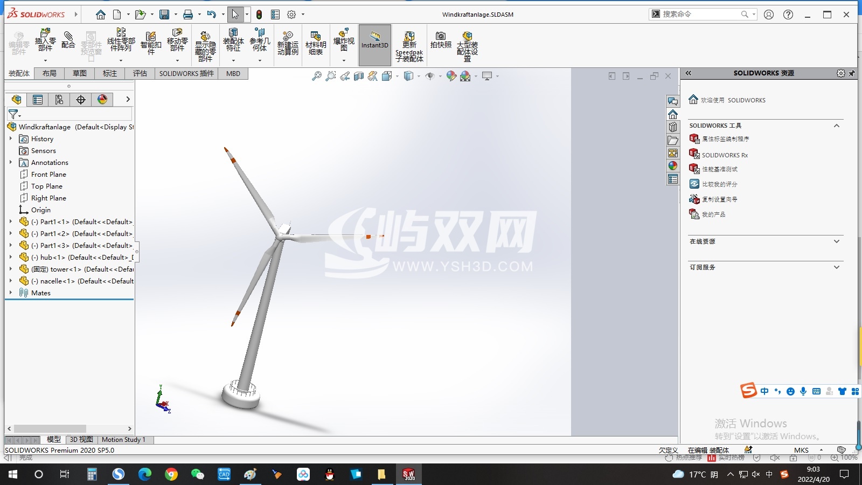Screen dimensions: 862x485
Task: Click the 智能扣件 (Smart Fasteners) tool
Action: 151,43
